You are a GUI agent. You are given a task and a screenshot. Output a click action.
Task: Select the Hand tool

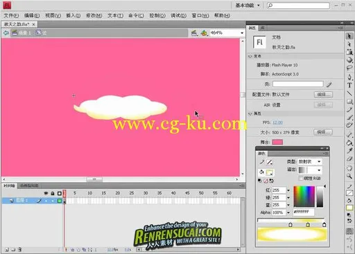click(x=349, y=168)
